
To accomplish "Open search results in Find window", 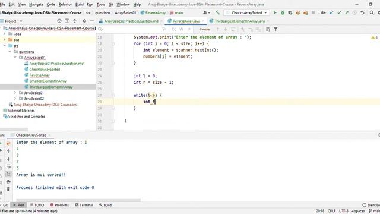I will pyautogui.click(x=268, y=29).
